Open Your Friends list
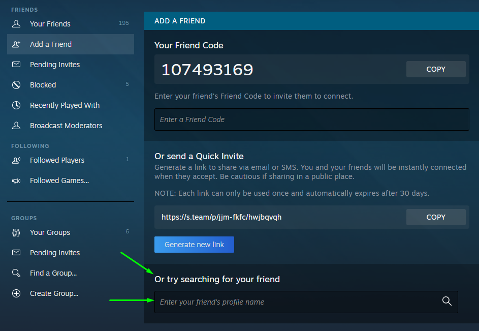 pos(71,24)
